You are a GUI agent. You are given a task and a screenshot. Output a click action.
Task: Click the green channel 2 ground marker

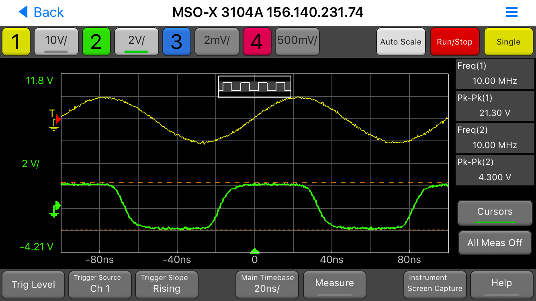(x=55, y=209)
